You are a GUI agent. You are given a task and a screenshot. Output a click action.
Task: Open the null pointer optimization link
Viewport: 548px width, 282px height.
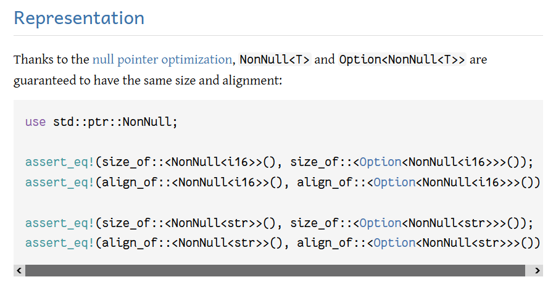[162, 60]
